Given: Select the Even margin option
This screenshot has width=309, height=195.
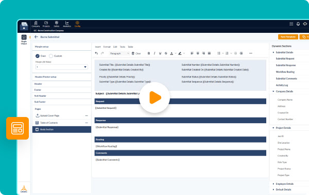Looking at the screenshot, I should [x=38, y=56].
